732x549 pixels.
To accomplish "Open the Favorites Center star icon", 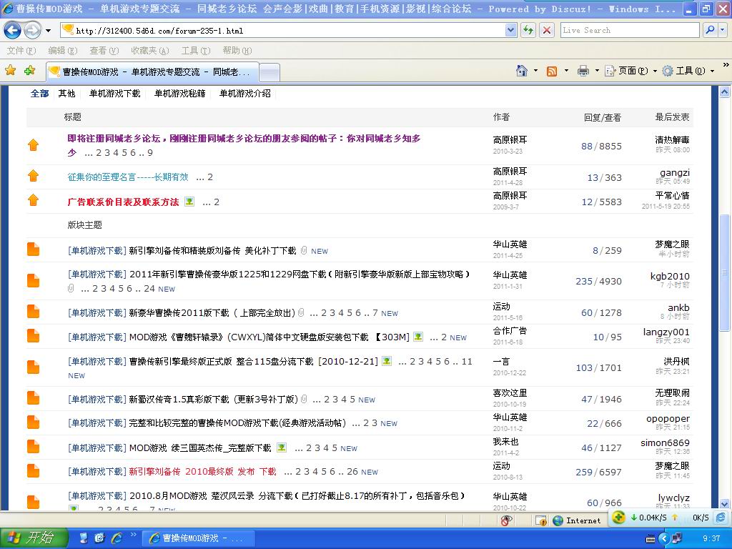I will [x=10, y=71].
